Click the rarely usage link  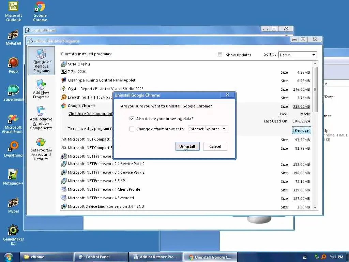pos(305,114)
